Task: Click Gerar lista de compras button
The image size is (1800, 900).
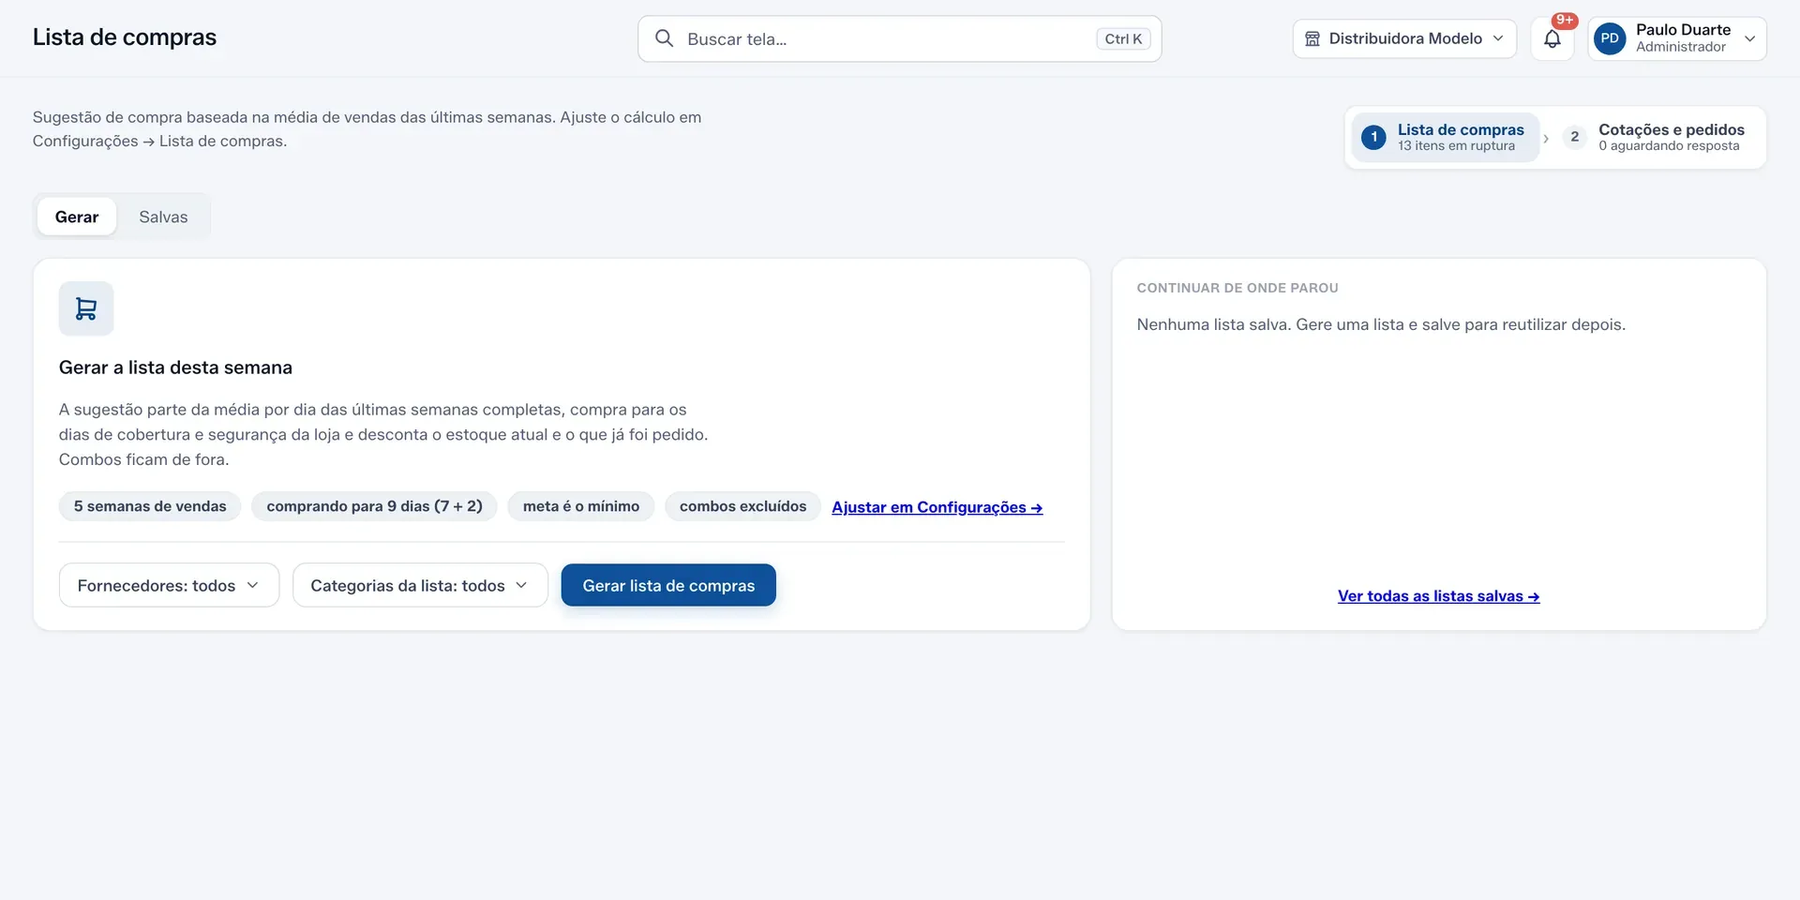Action: [668, 585]
